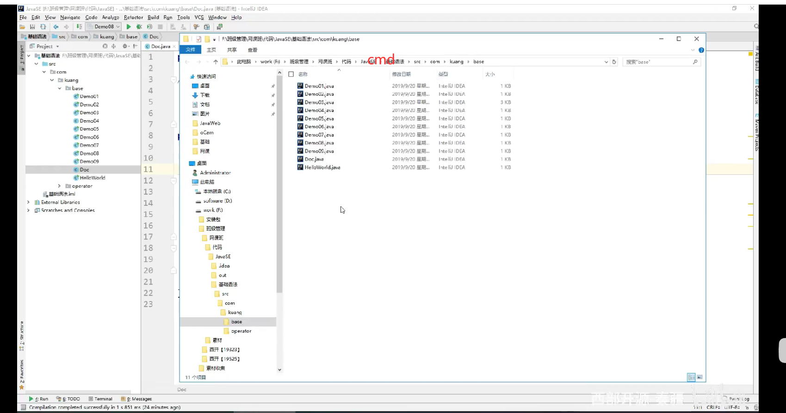Click the locate target icon in Project panel

point(105,46)
